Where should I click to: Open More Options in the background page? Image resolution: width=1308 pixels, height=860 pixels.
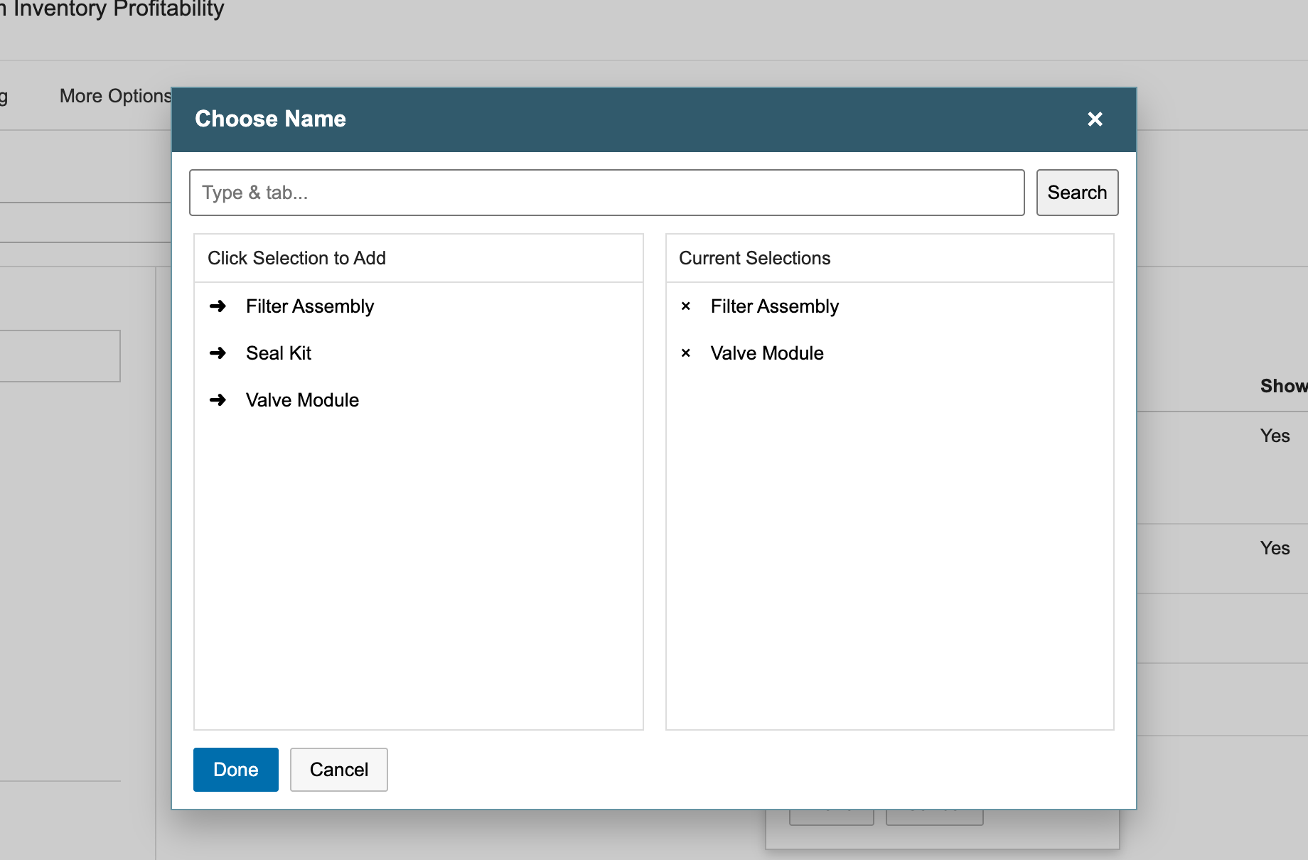(115, 96)
